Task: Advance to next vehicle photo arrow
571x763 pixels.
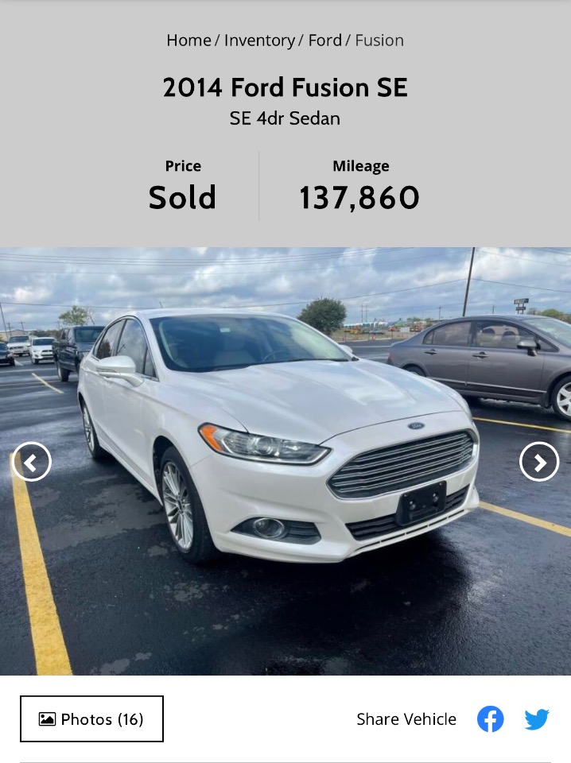Action: [x=539, y=462]
